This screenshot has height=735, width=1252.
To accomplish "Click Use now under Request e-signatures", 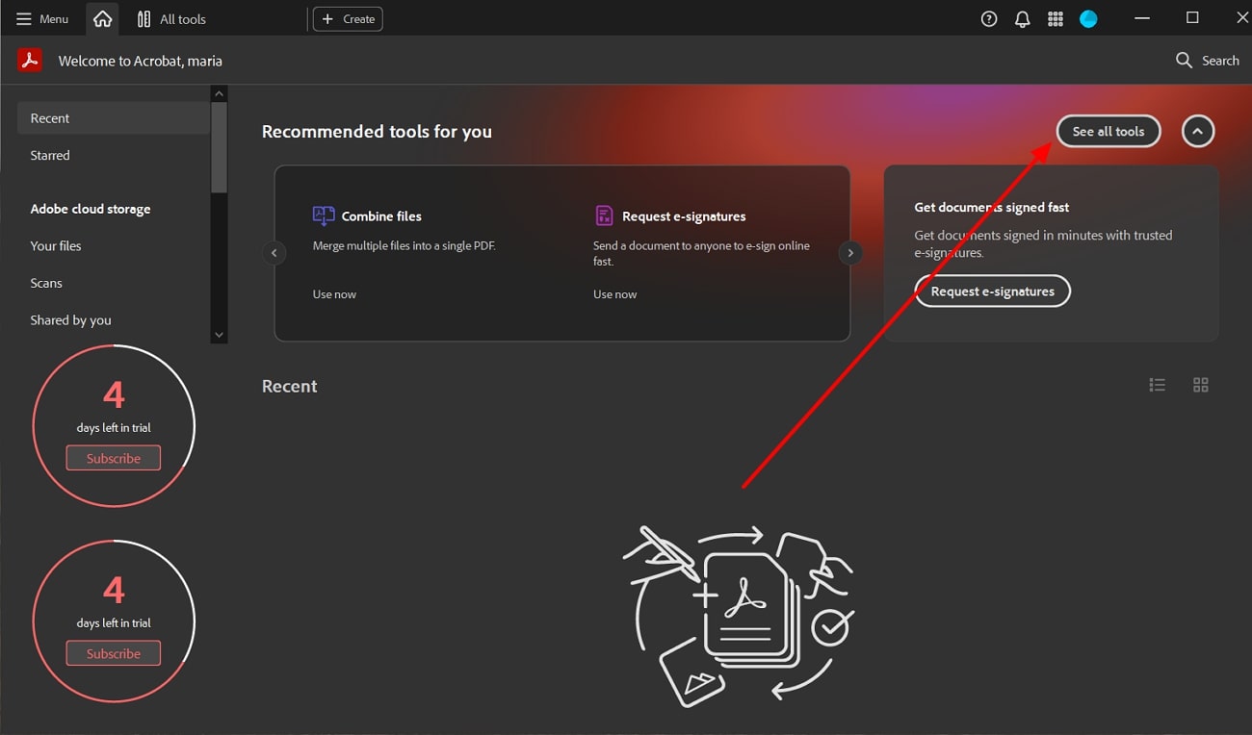I will click(x=614, y=294).
